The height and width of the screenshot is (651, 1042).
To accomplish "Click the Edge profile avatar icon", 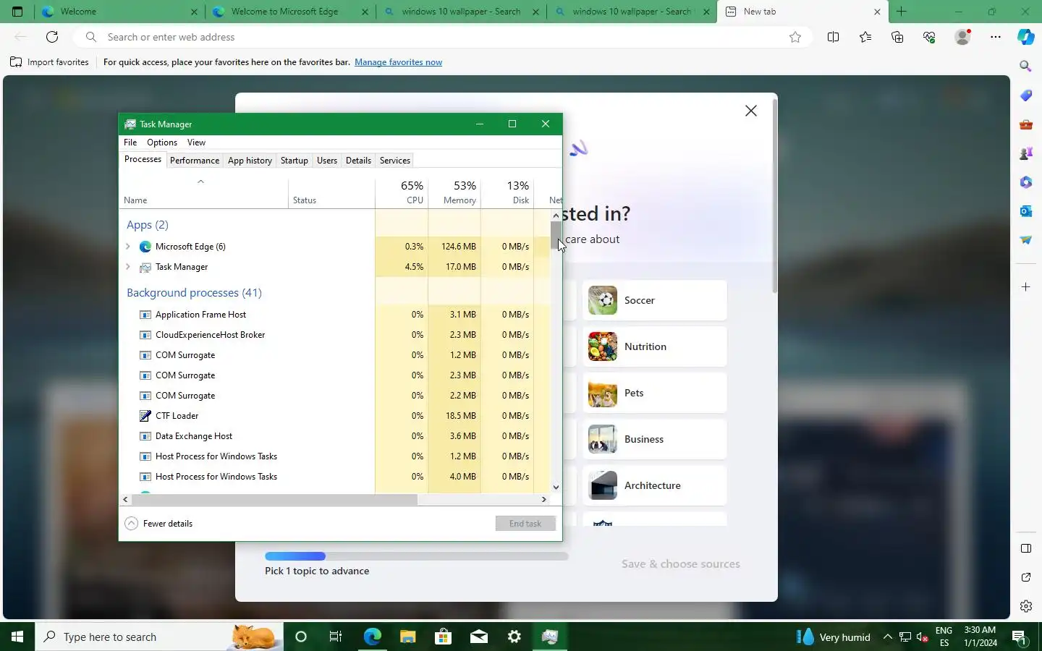I will (962, 37).
